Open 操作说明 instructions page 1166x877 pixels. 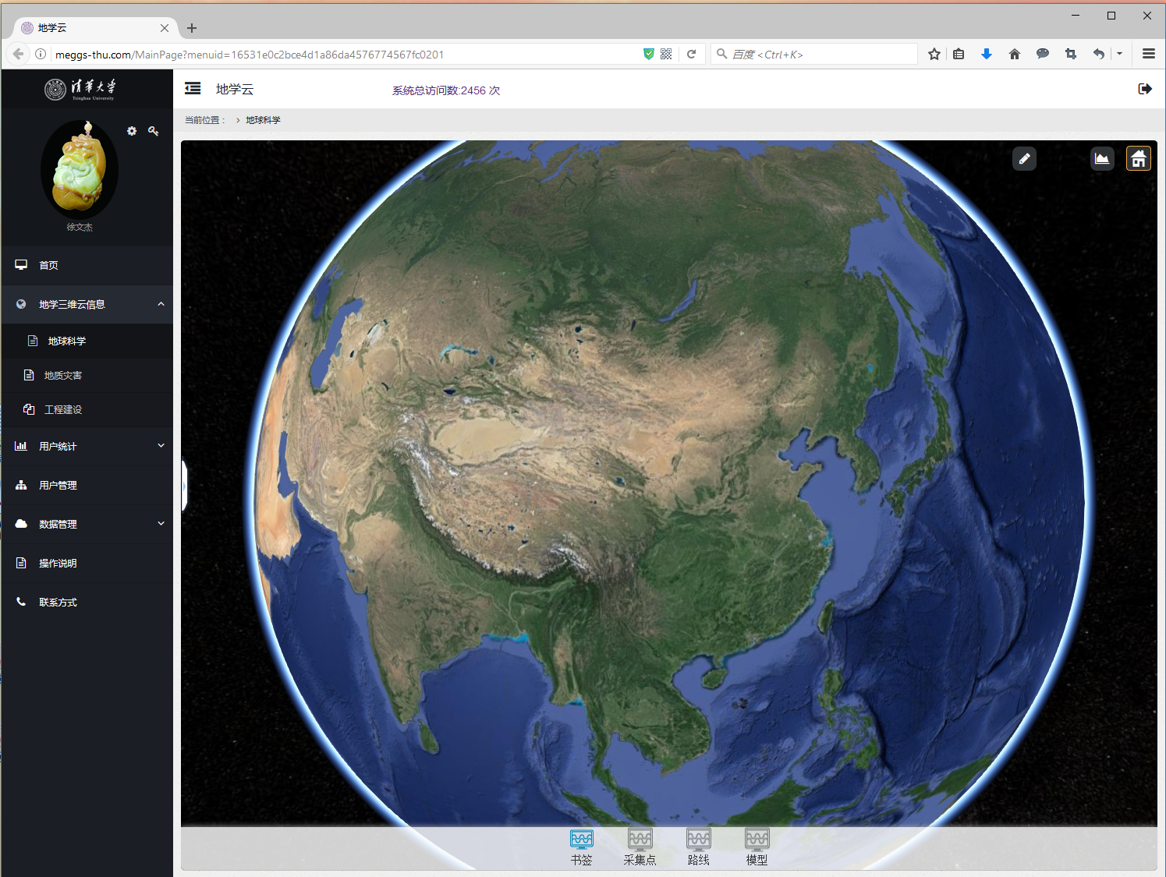(x=58, y=563)
